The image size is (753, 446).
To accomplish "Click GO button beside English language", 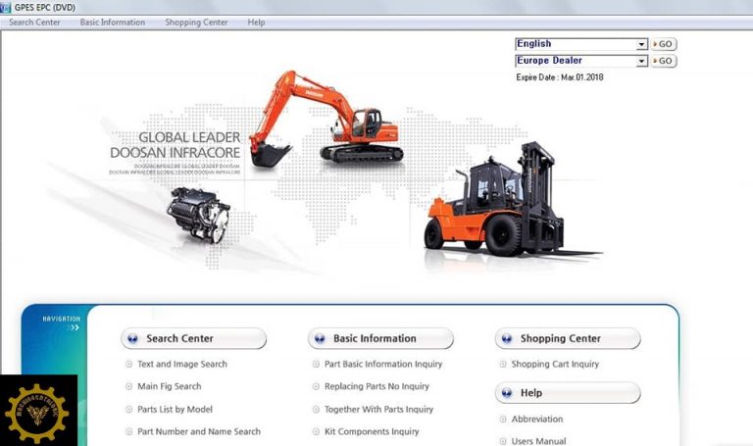I will (x=664, y=44).
